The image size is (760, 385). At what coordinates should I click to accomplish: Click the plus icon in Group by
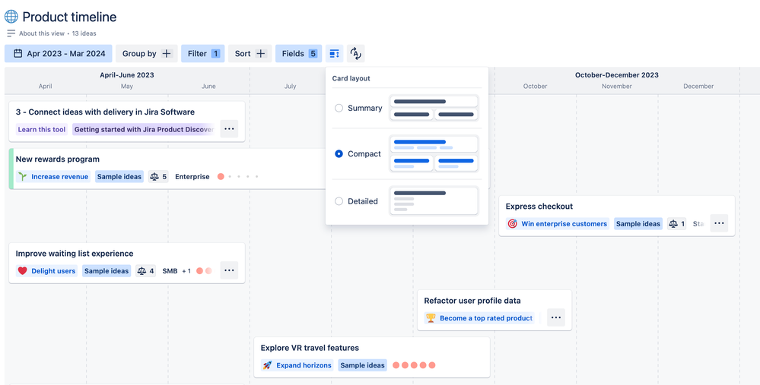167,54
